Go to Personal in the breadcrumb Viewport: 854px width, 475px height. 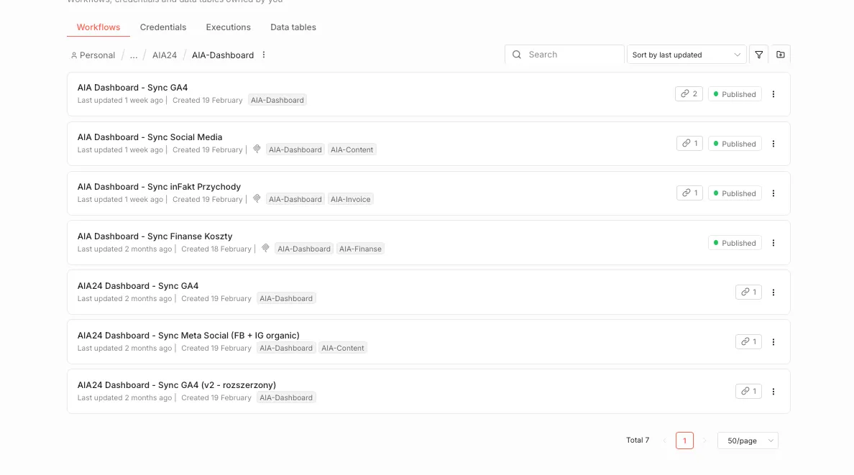97,55
